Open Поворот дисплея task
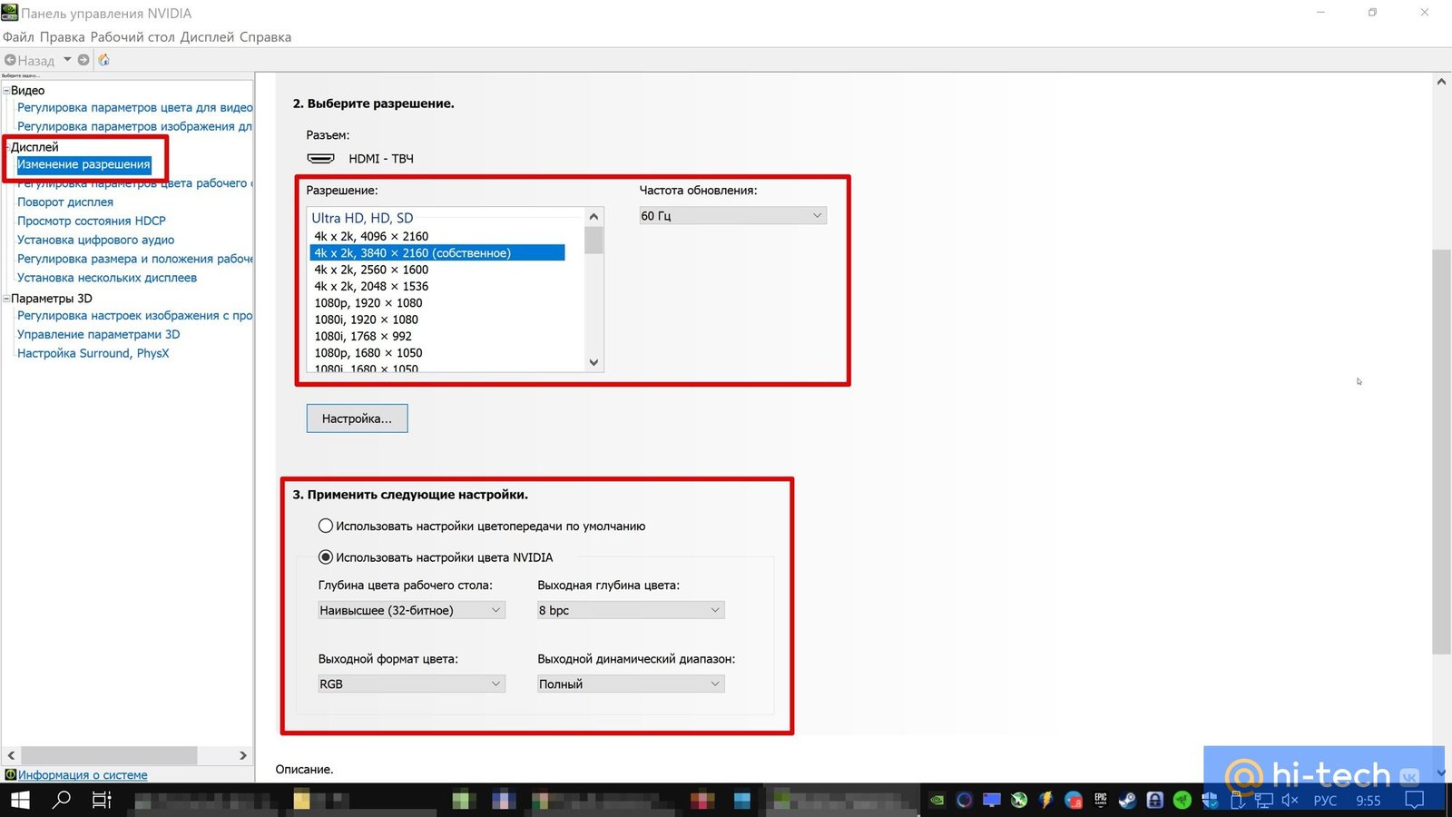The height and width of the screenshot is (817, 1452). point(65,202)
